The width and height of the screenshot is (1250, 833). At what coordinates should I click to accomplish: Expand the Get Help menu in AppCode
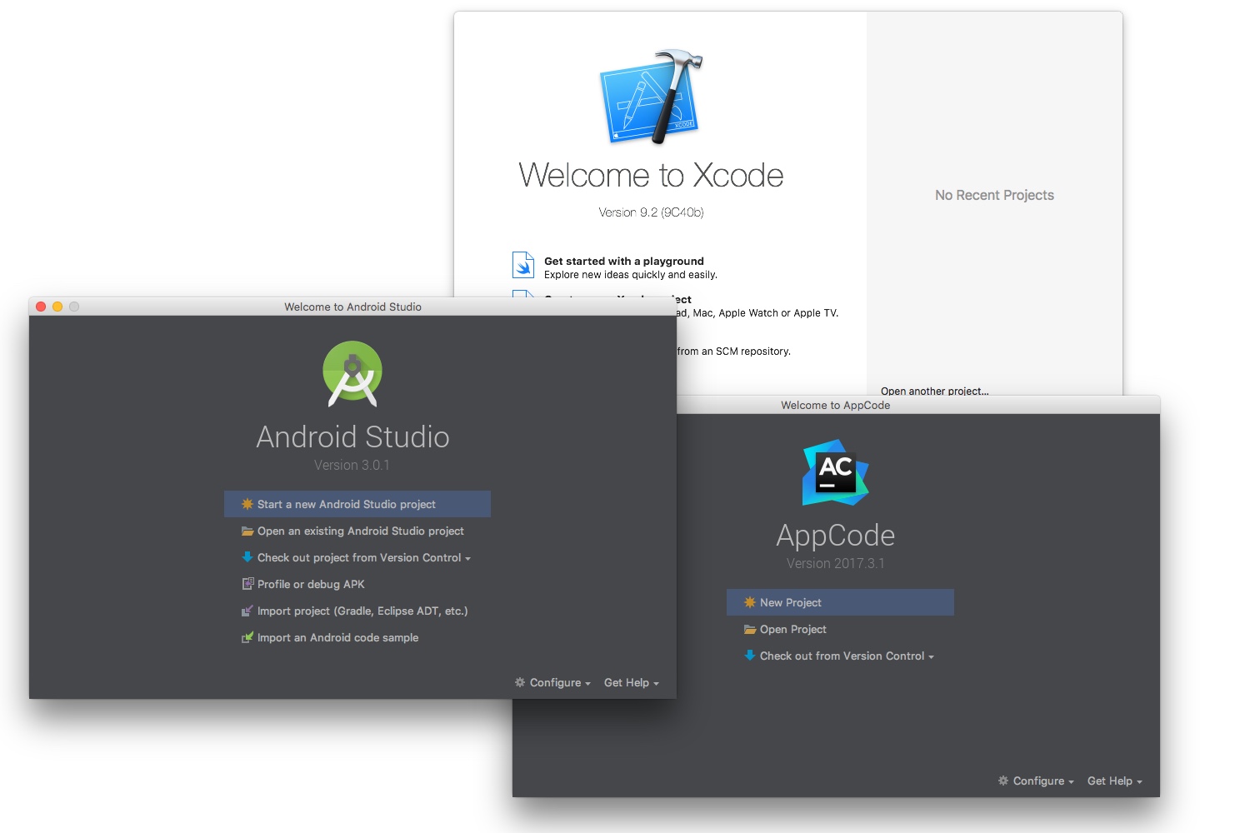[1112, 781]
